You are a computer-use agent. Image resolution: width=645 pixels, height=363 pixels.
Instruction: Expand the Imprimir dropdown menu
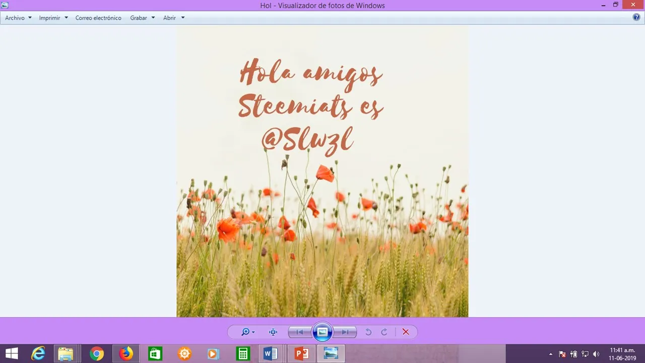[53, 18]
